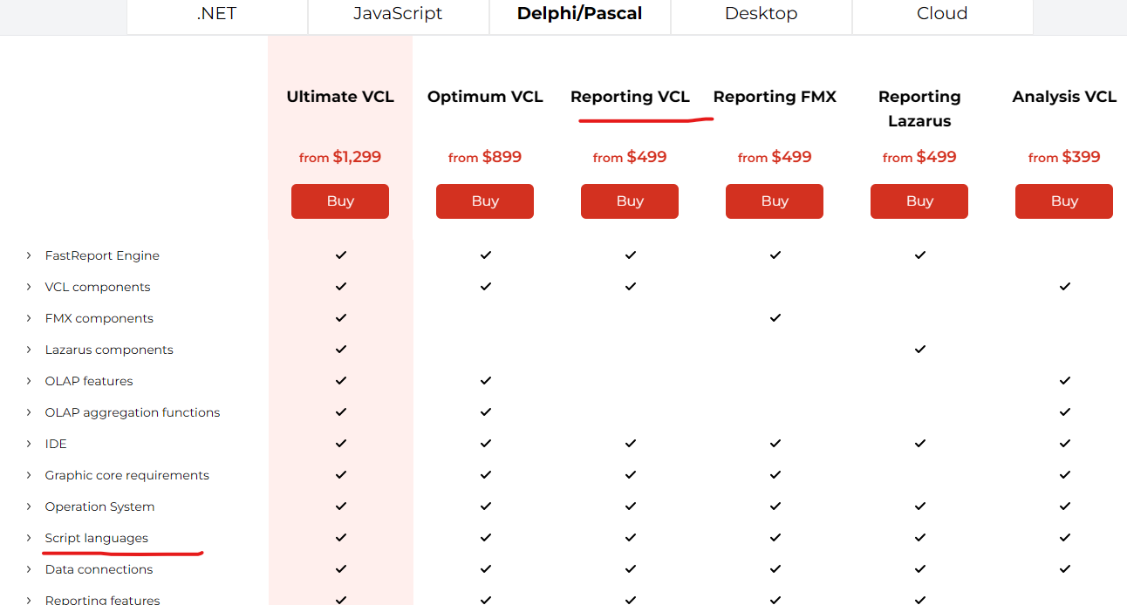This screenshot has height=605, width=1127.
Task: Click the FMX components checkmark under Reporting FMX
Action: (775, 318)
